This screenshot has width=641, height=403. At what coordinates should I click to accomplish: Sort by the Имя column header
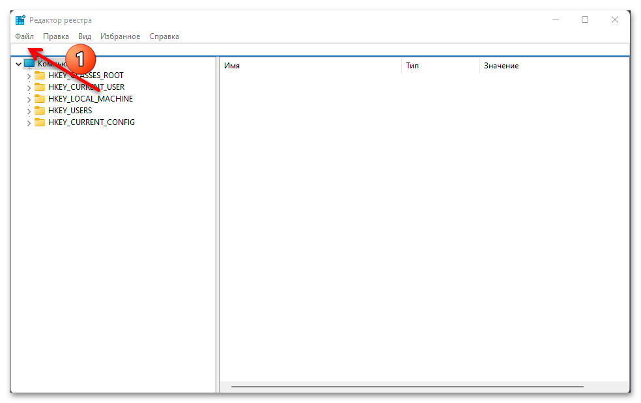coord(310,66)
